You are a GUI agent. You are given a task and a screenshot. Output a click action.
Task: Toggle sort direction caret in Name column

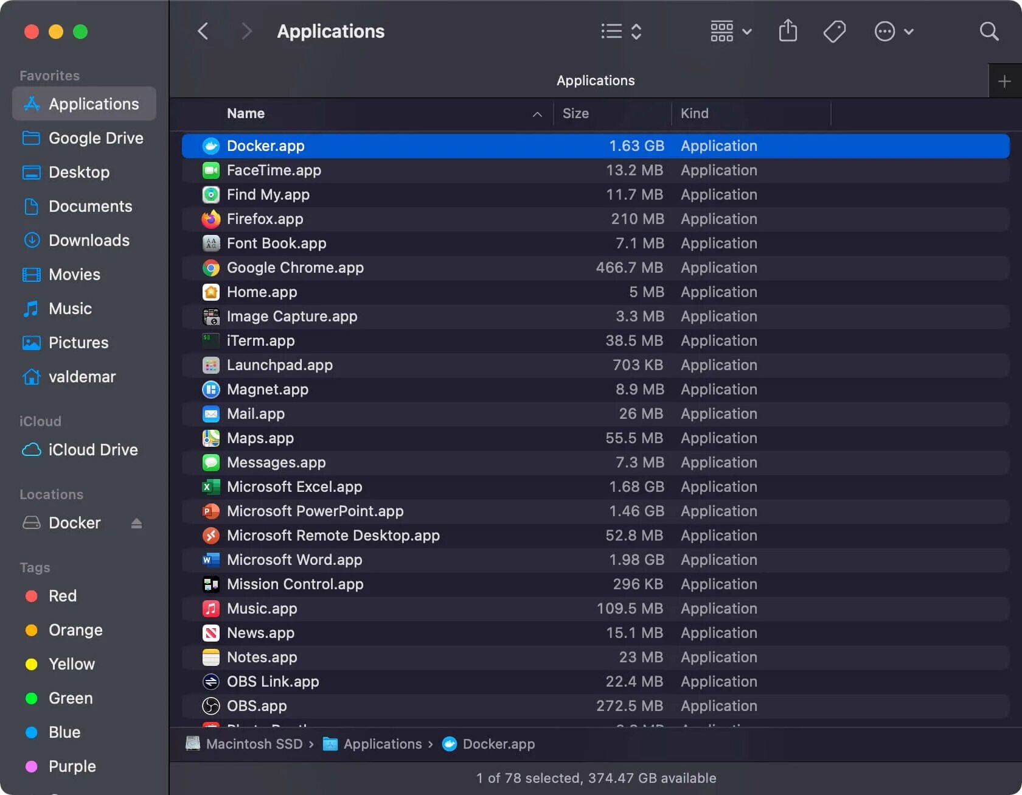click(537, 114)
